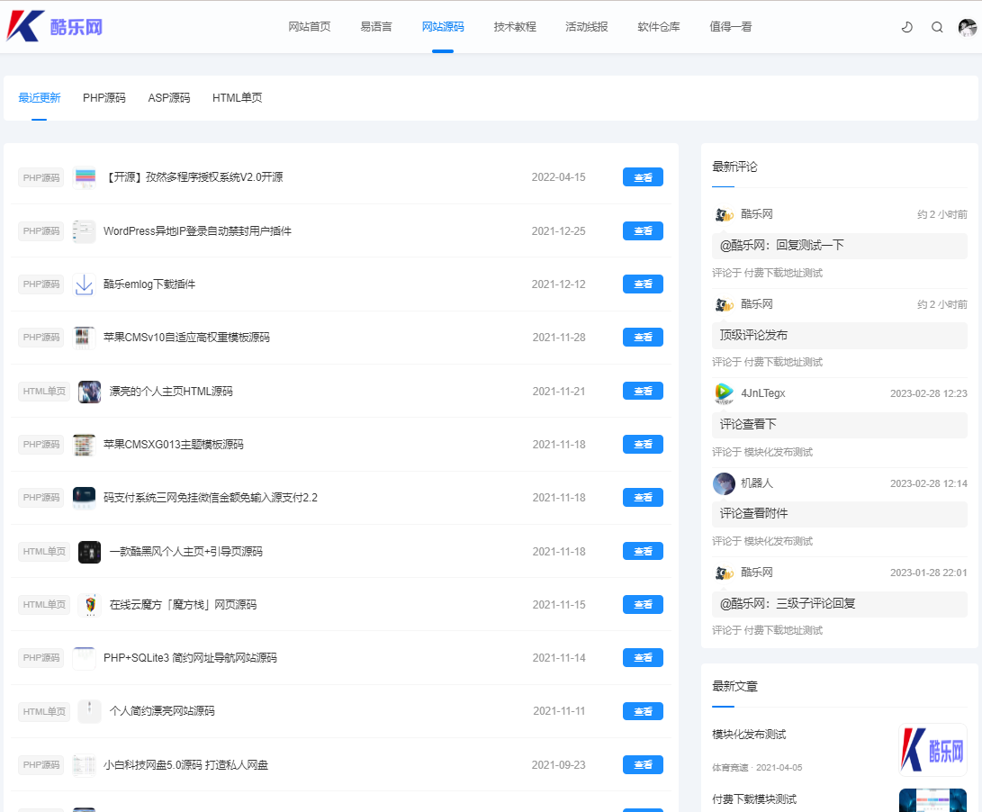982x812 pixels.
Task: Click the 酷乐网 site logo
Action: coord(55,26)
